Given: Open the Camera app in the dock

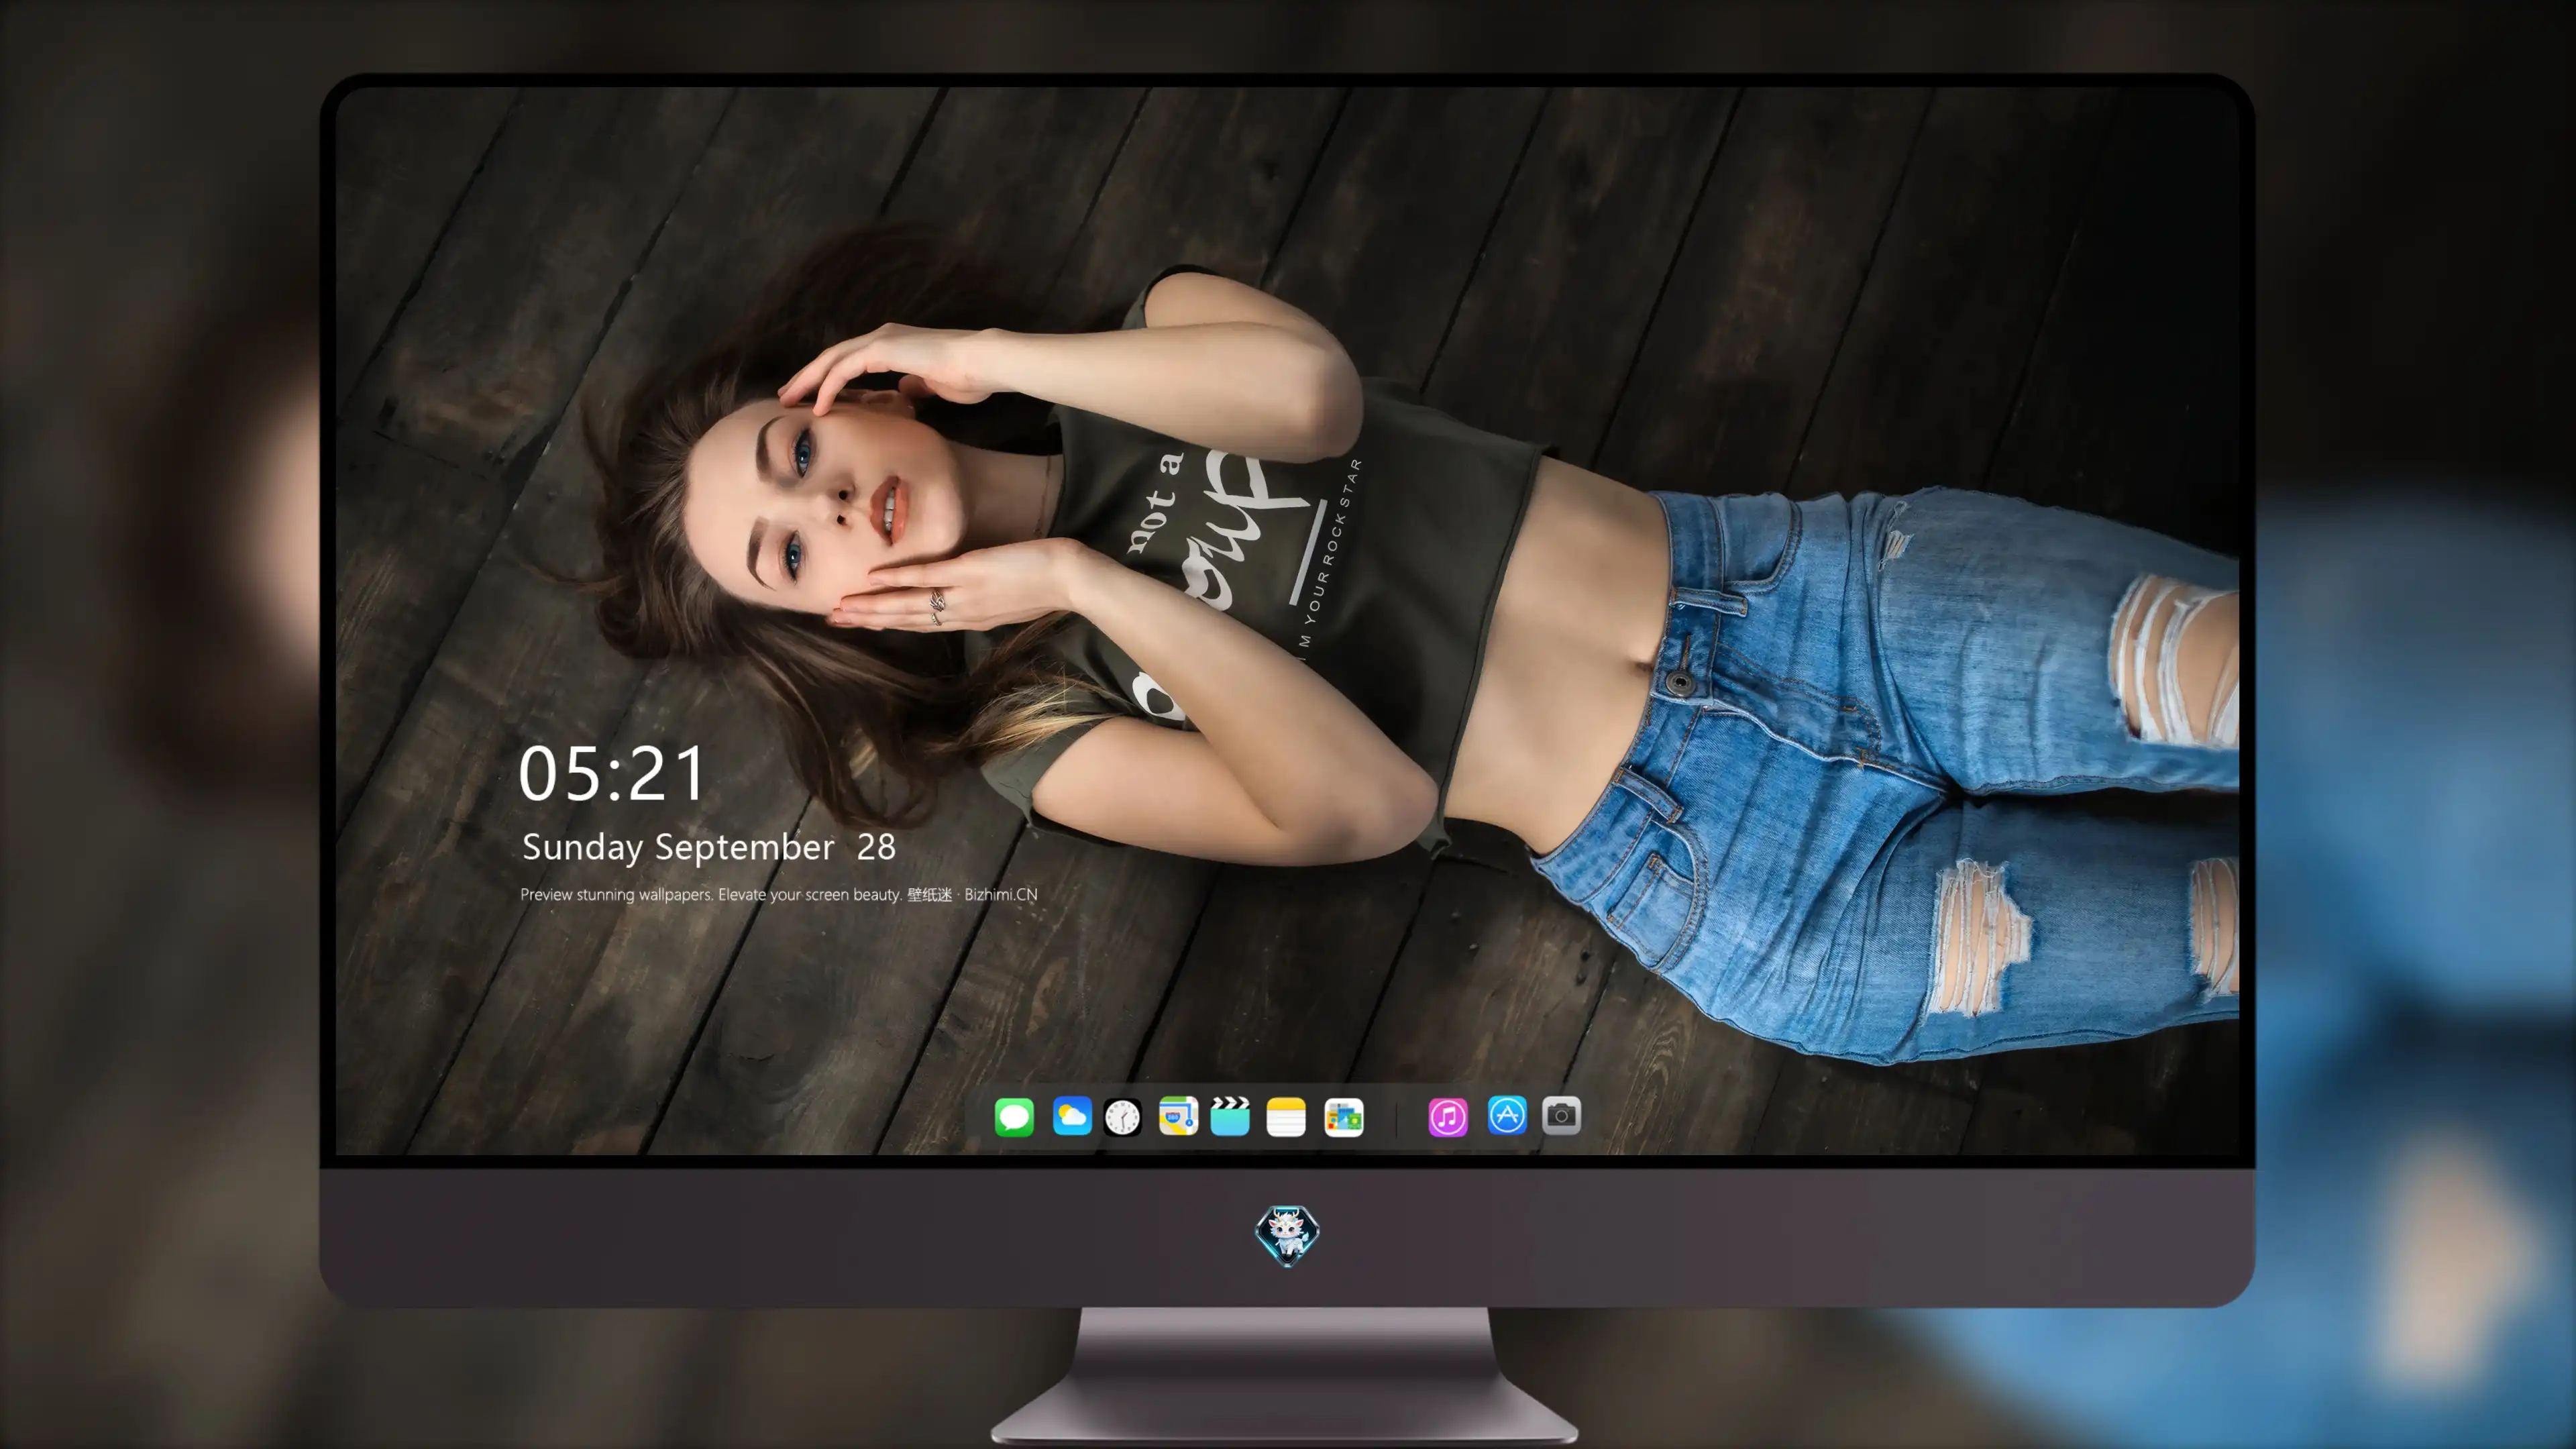Looking at the screenshot, I should tap(1561, 1115).
